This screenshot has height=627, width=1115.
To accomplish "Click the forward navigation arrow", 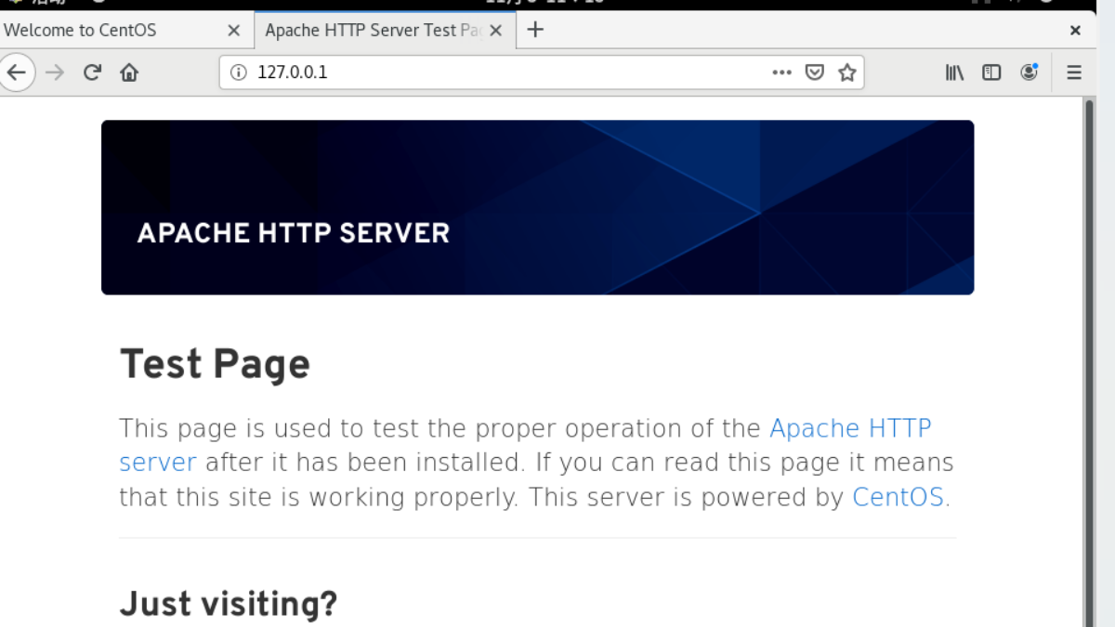I will pyautogui.click(x=55, y=72).
